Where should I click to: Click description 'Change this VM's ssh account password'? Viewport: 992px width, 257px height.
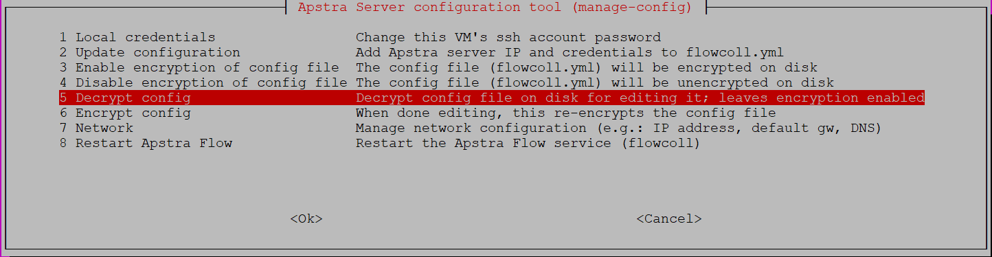coord(508,37)
